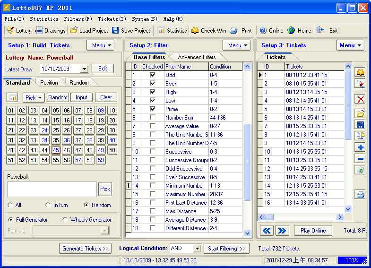The image size is (371, 268).
Task: Open the Statistics toolbar item
Action: 172,31
